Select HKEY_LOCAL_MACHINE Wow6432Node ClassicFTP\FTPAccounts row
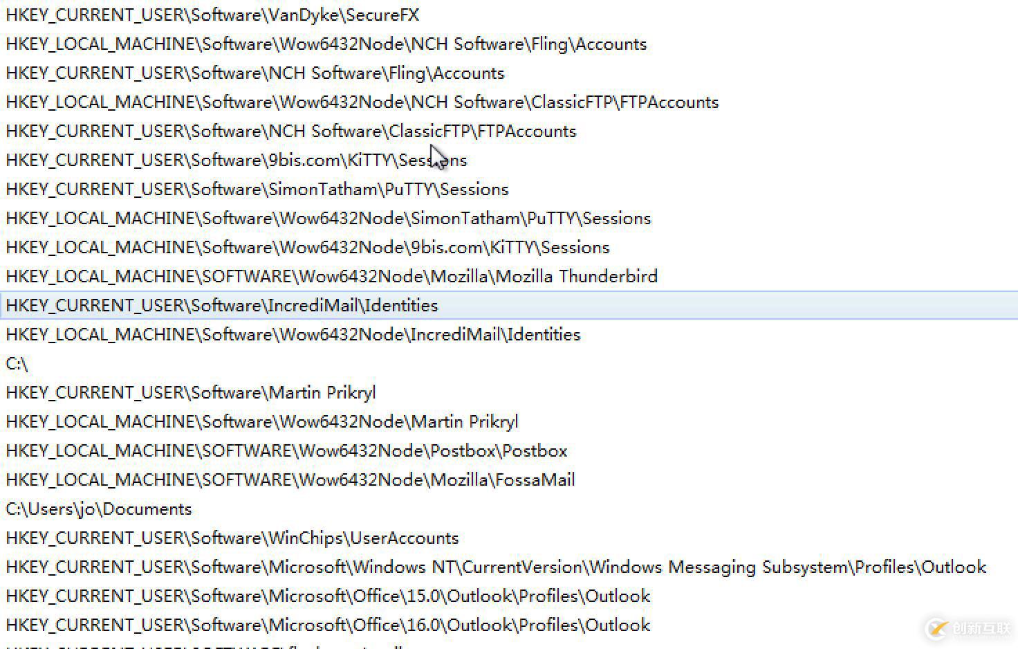 509,102
